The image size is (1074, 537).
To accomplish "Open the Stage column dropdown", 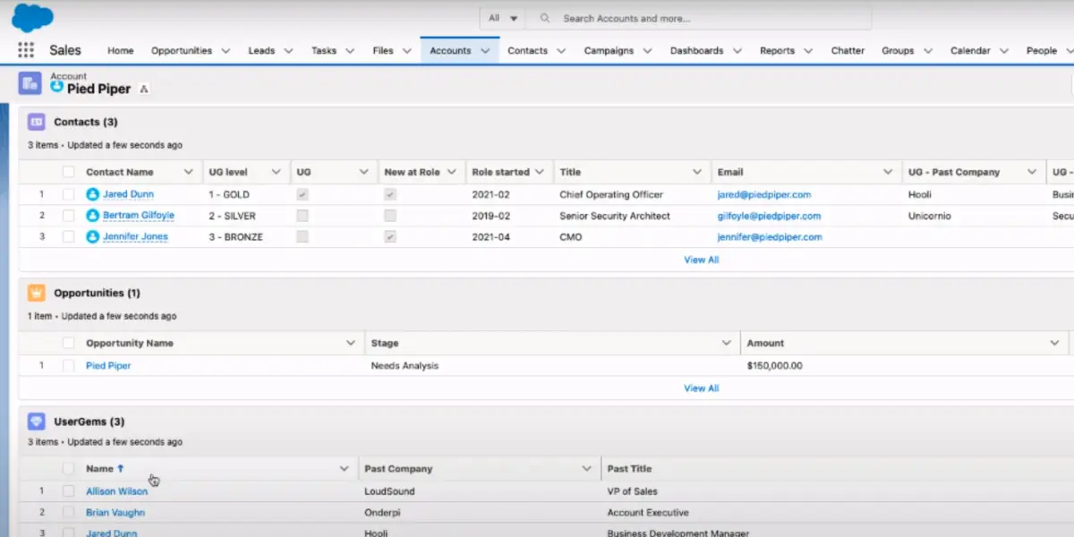I will point(726,343).
